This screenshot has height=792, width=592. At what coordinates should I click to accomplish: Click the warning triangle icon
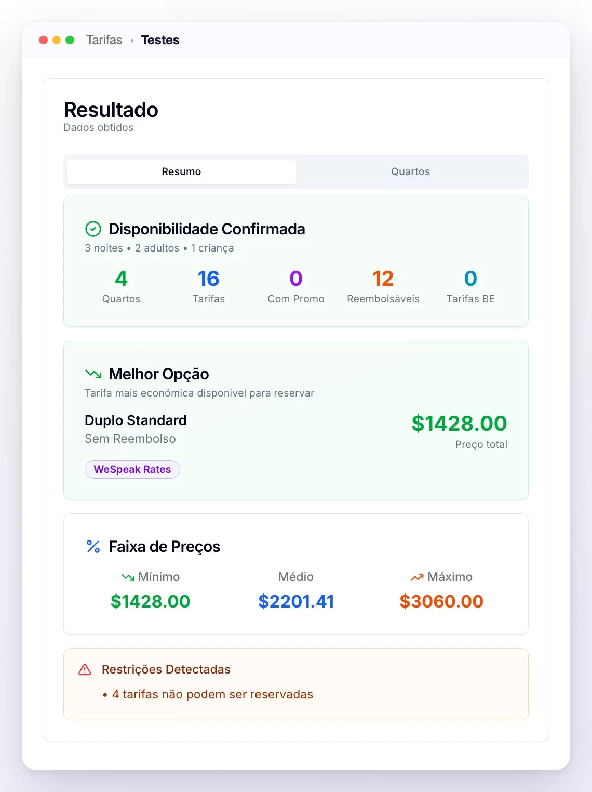click(85, 669)
